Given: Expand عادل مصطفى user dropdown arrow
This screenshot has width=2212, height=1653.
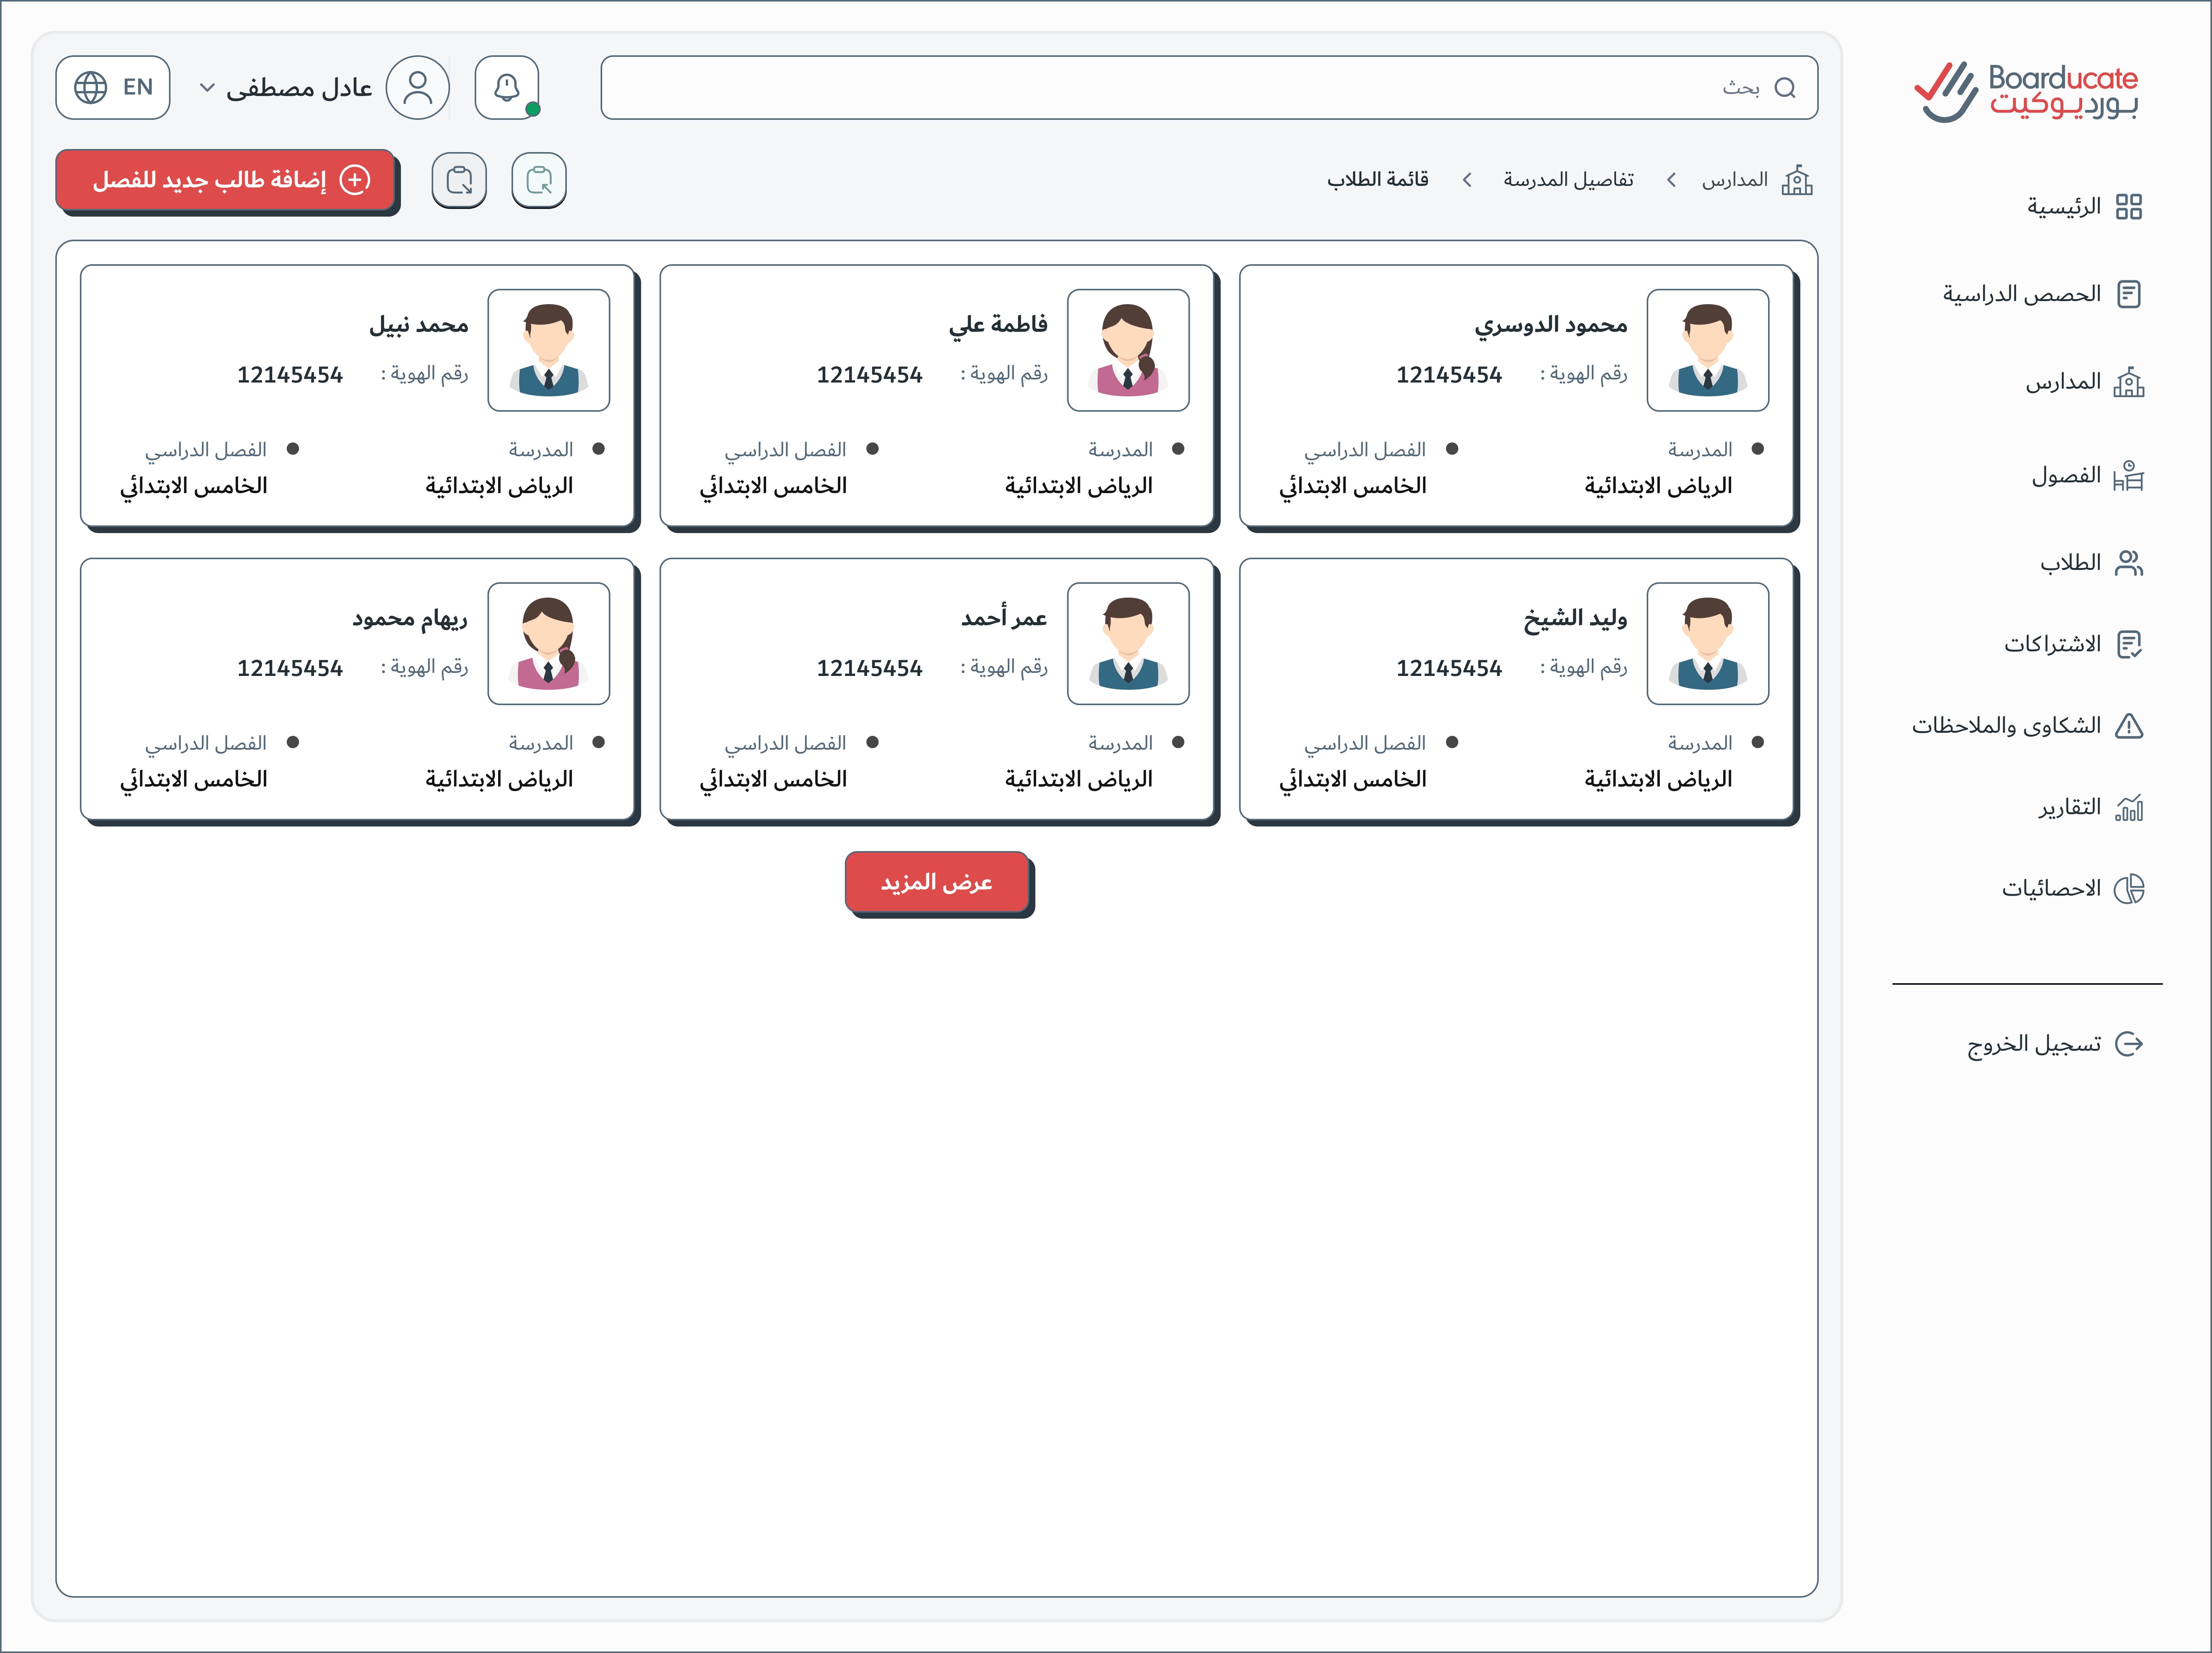Looking at the screenshot, I should (207, 88).
